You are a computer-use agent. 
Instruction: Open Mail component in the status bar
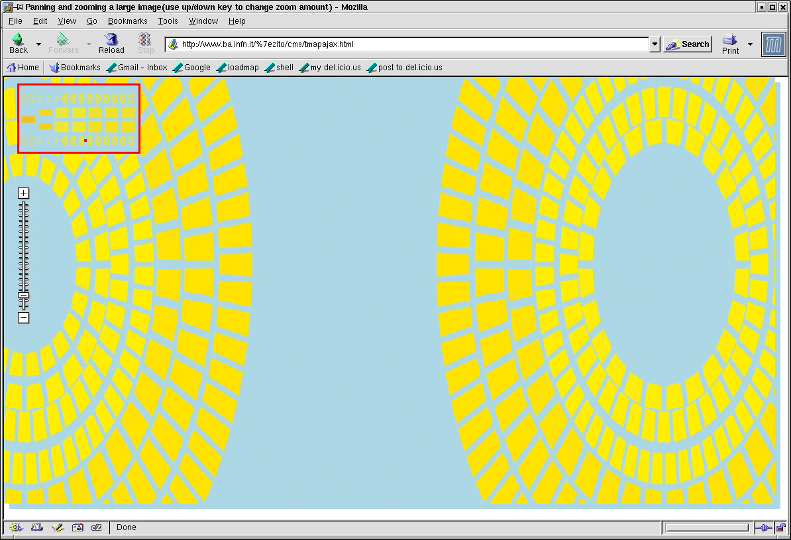[36, 527]
